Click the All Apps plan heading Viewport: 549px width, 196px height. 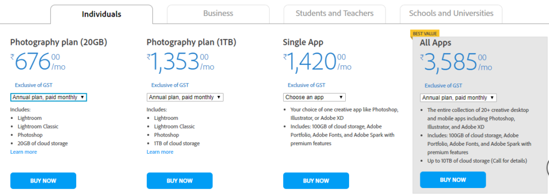(x=435, y=43)
